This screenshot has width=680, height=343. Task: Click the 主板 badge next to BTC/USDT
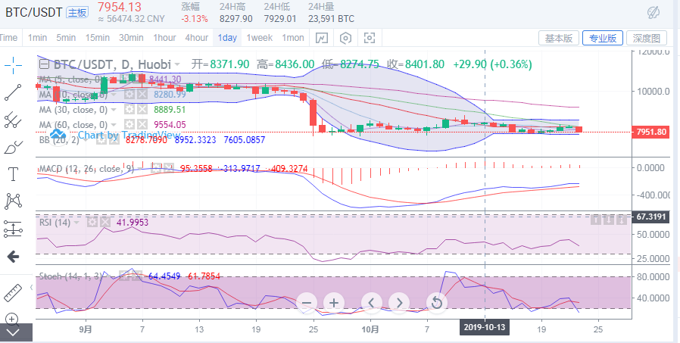point(77,12)
